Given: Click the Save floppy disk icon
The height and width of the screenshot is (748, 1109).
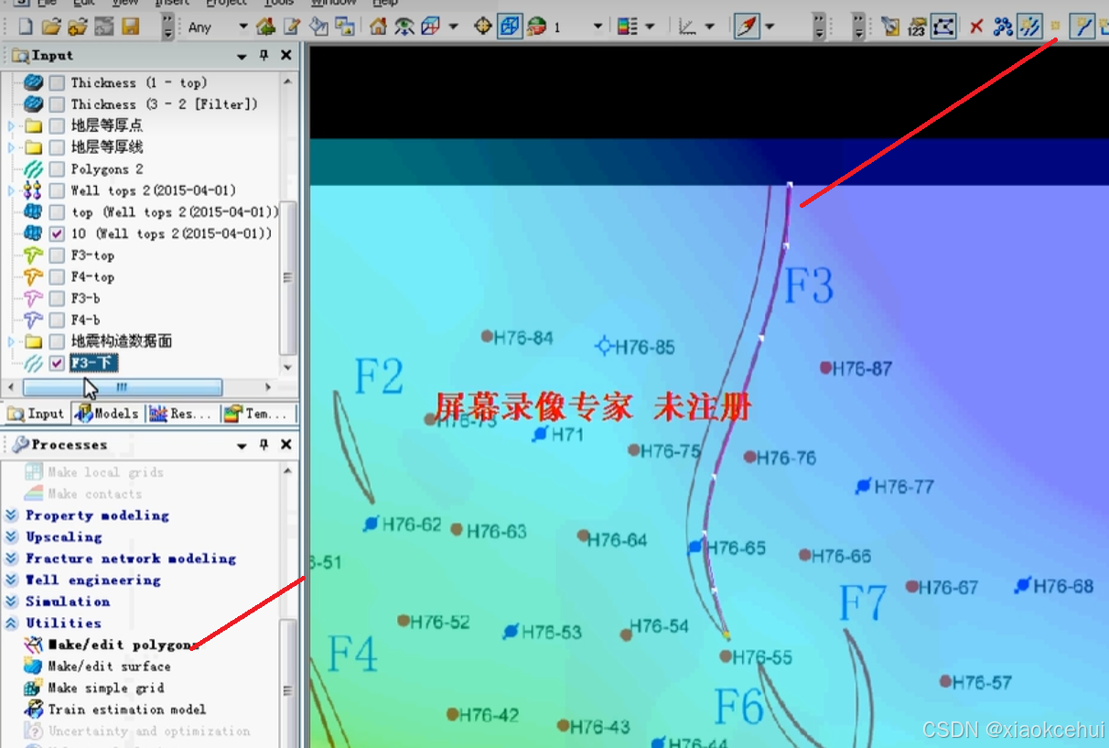Looking at the screenshot, I should 130,27.
